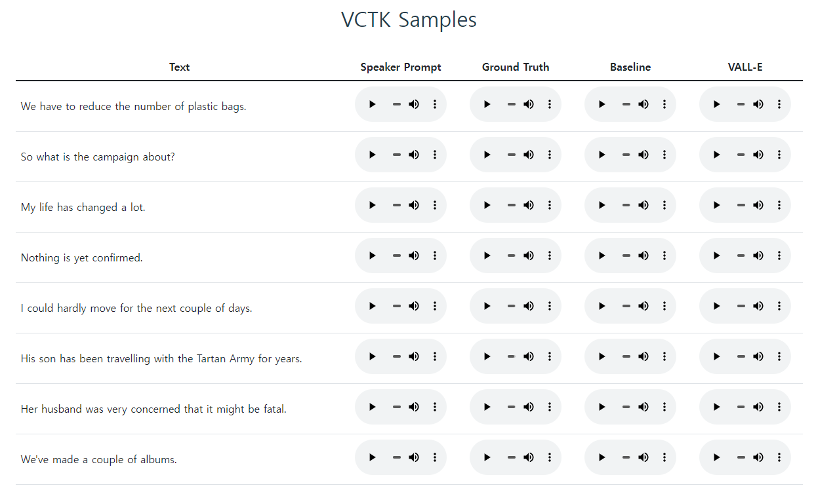Click the Speaker Prompt column header
This screenshot has height=492, width=816.
[x=401, y=67]
